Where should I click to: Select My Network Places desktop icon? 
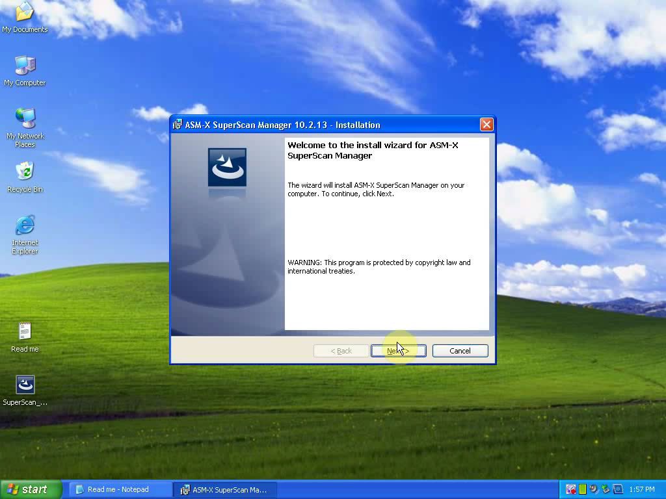25,128
